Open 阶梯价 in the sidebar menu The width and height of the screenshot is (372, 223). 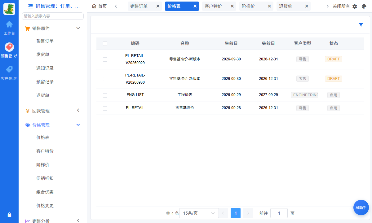click(43, 165)
